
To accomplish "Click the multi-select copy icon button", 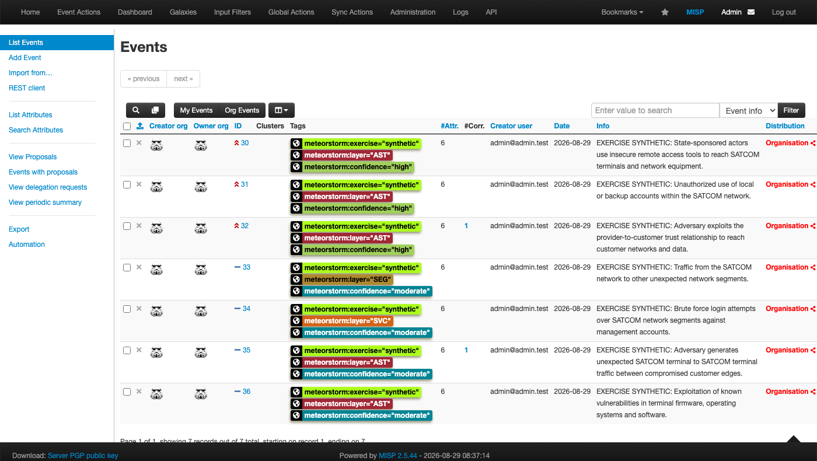I will (155, 110).
